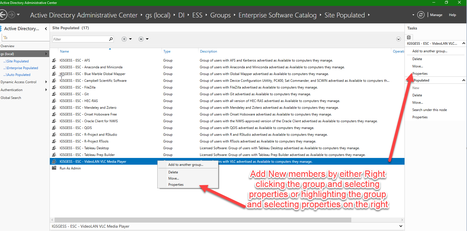The image size is (467, 231).
Task: Open the ...\Auto Populated link
Action: tap(17, 75)
